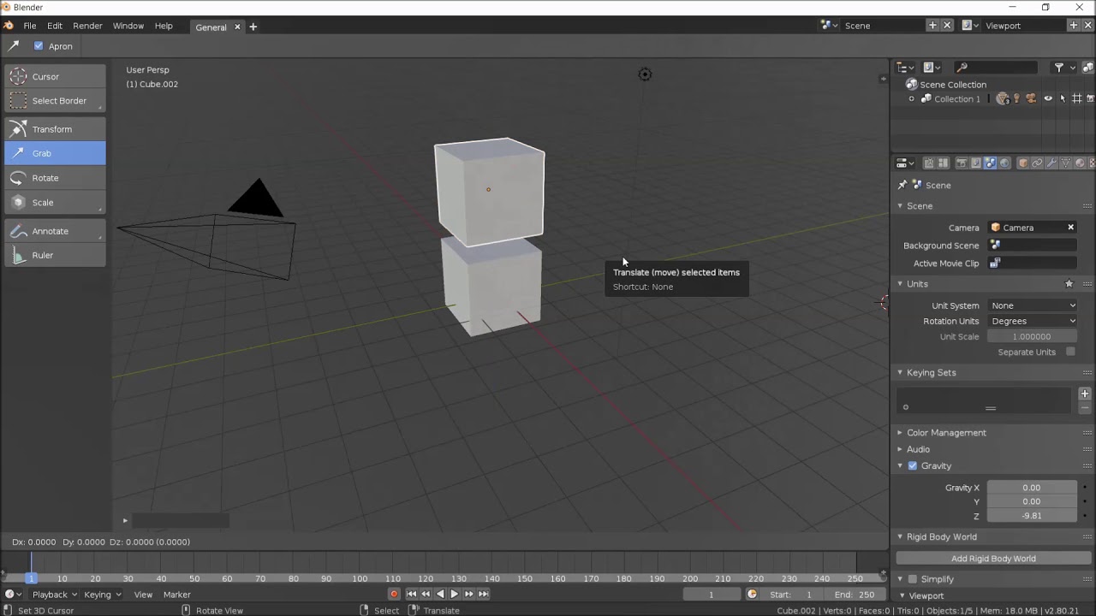The height and width of the screenshot is (616, 1096).
Task: Click the star preset icon in Units
Action: pos(1069,283)
